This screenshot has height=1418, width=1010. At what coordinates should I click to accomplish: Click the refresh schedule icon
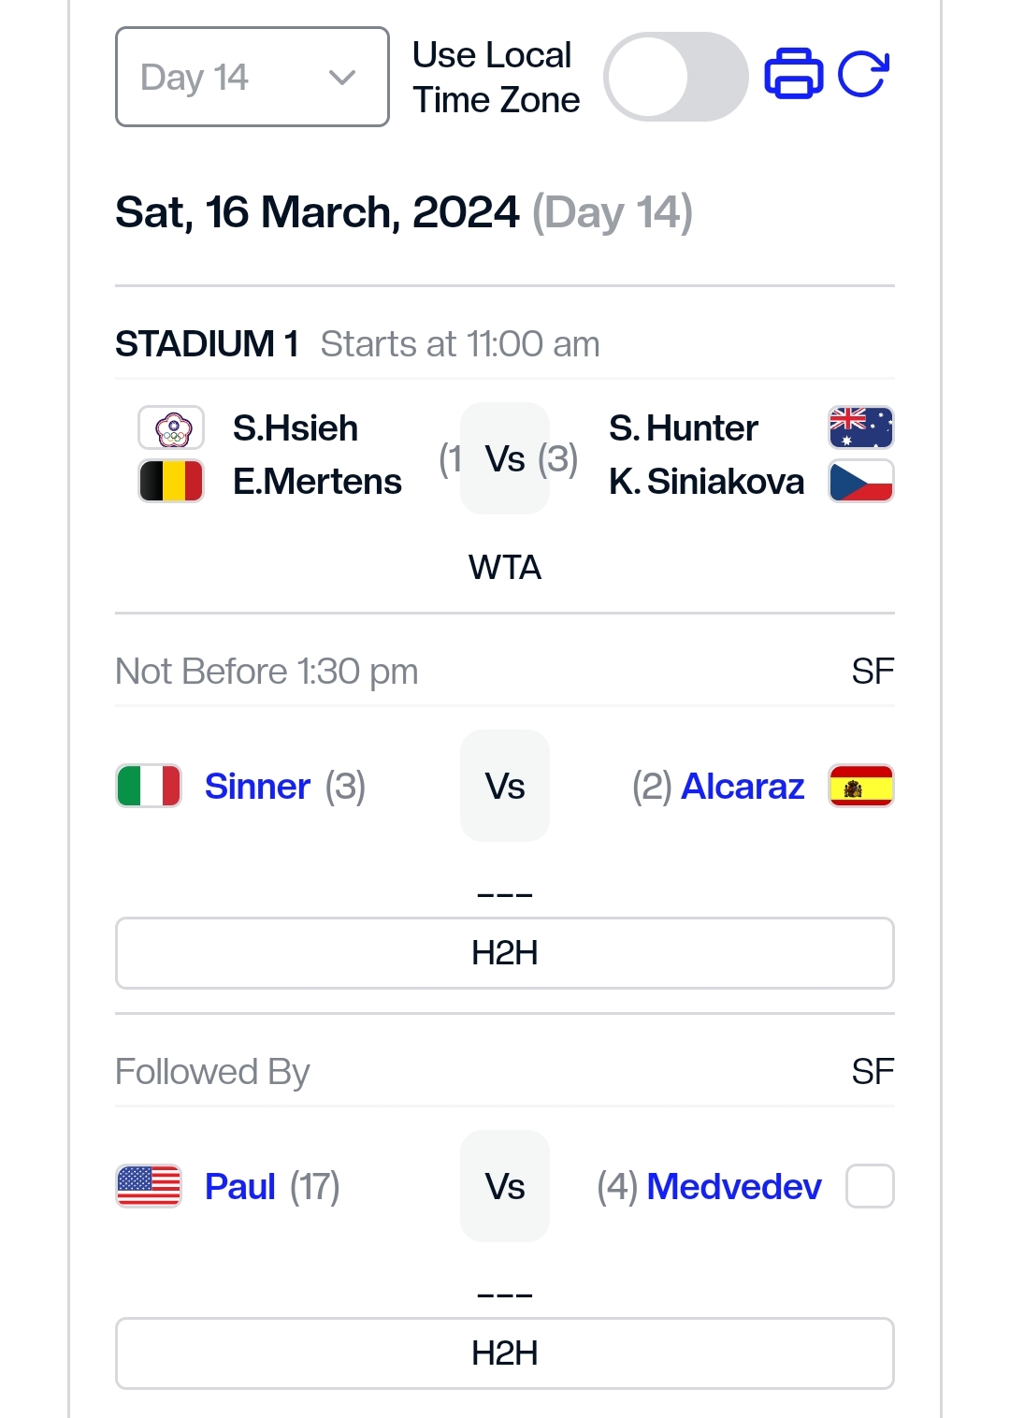coord(862,74)
